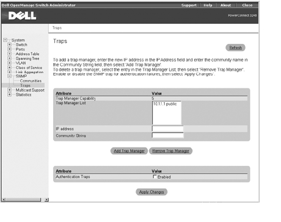The image size is (281, 222).
Task: Open the About menu link
Action: 225,5
